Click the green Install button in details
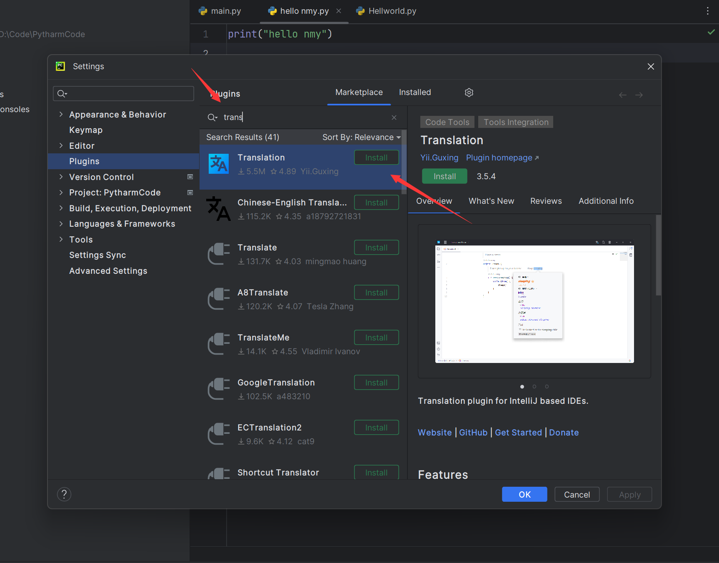Image resolution: width=719 pixels, height=563 pixels. (x=444, y=176)
